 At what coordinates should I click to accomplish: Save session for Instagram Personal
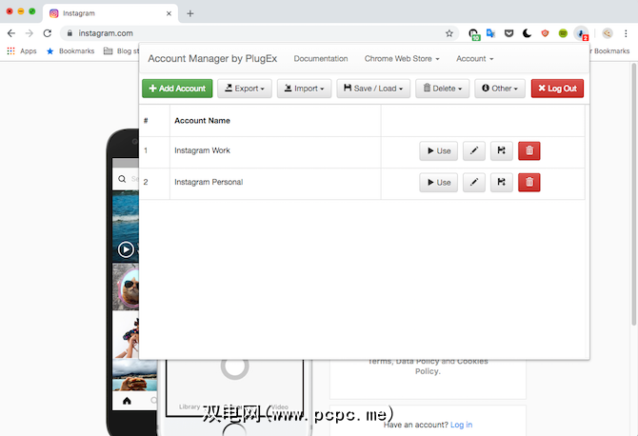[x=501, y=182]
